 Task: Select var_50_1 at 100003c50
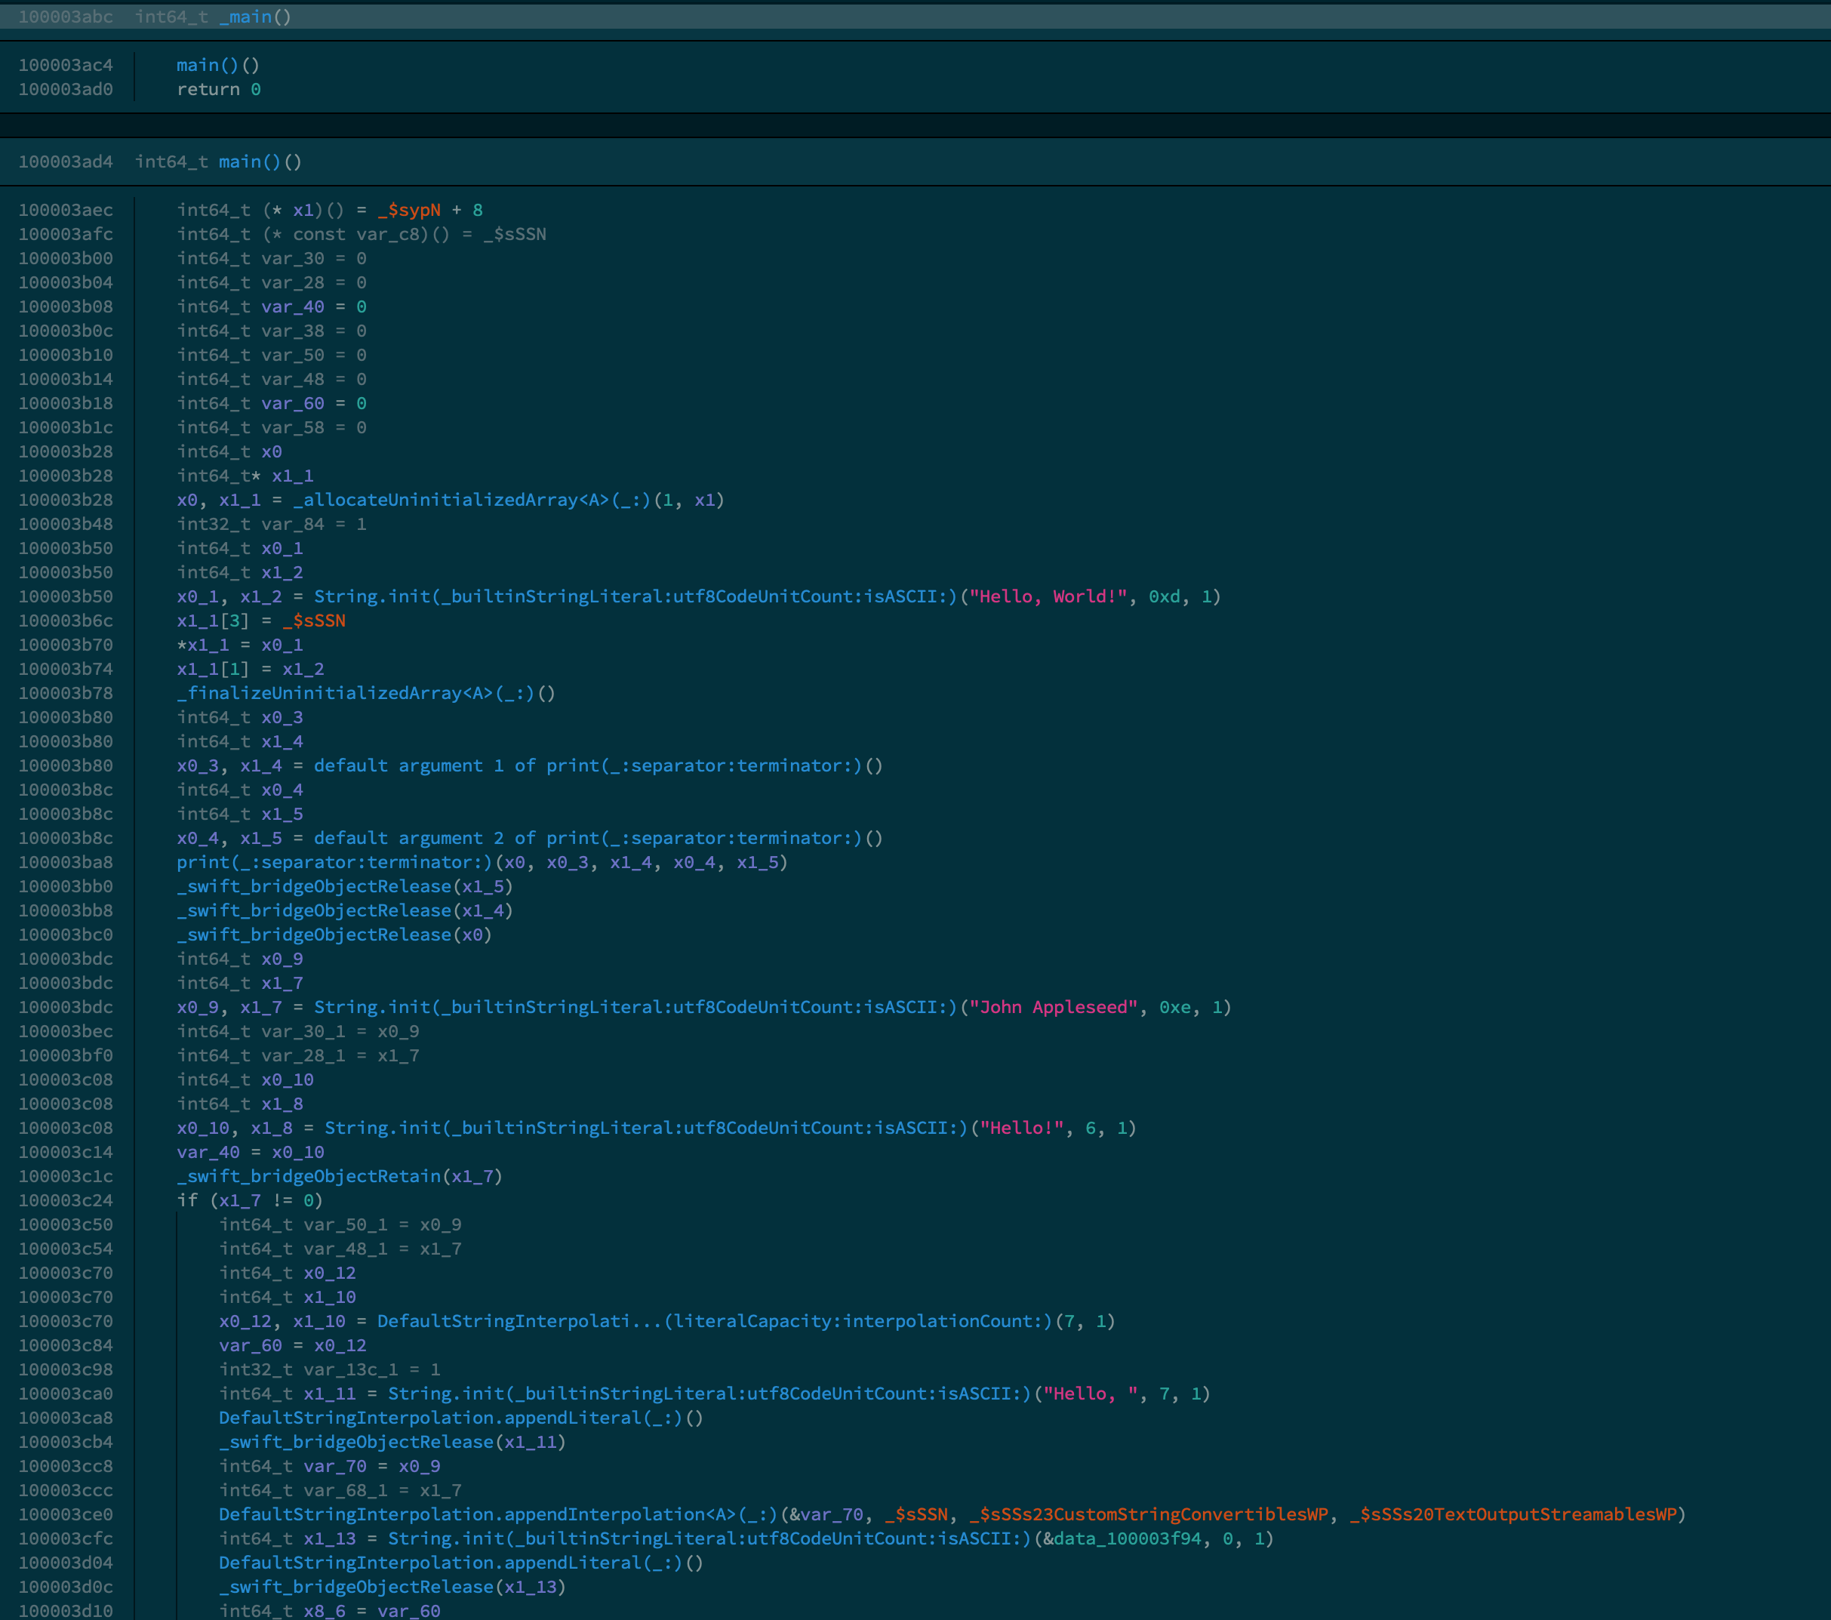[x=345, y=1226]
